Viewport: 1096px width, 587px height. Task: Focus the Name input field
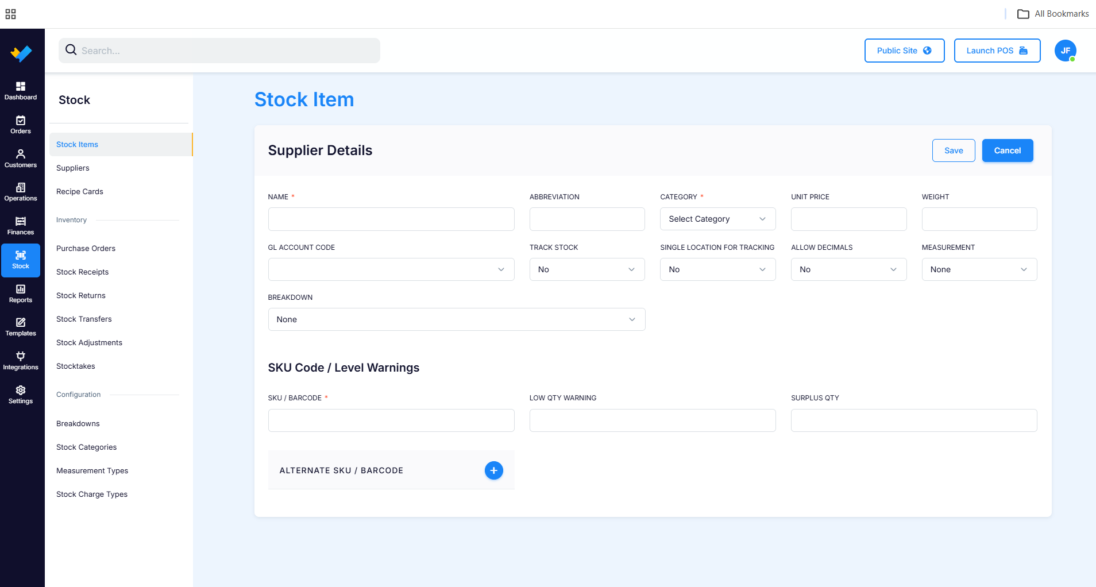[391, 219]
